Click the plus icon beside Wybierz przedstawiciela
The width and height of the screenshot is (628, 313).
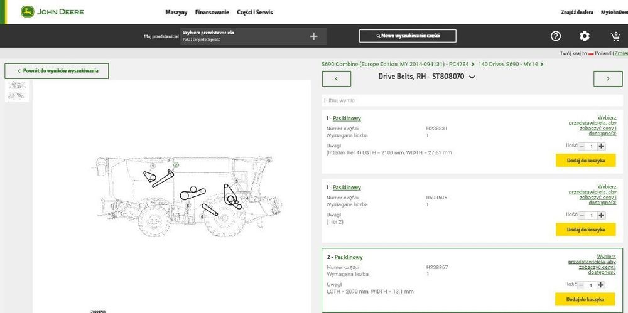tap(313, 36)
